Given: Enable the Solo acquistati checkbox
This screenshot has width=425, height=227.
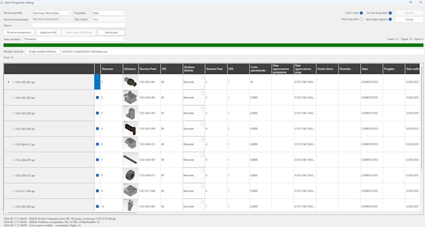Looking at the screenshot, I should (x=361, y=19).
